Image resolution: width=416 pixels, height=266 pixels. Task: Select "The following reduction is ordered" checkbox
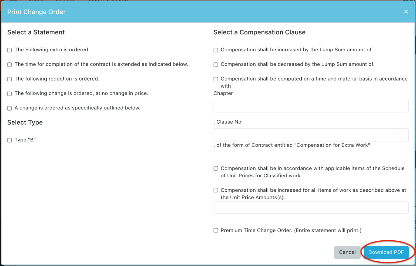click(x=10, y=79)
